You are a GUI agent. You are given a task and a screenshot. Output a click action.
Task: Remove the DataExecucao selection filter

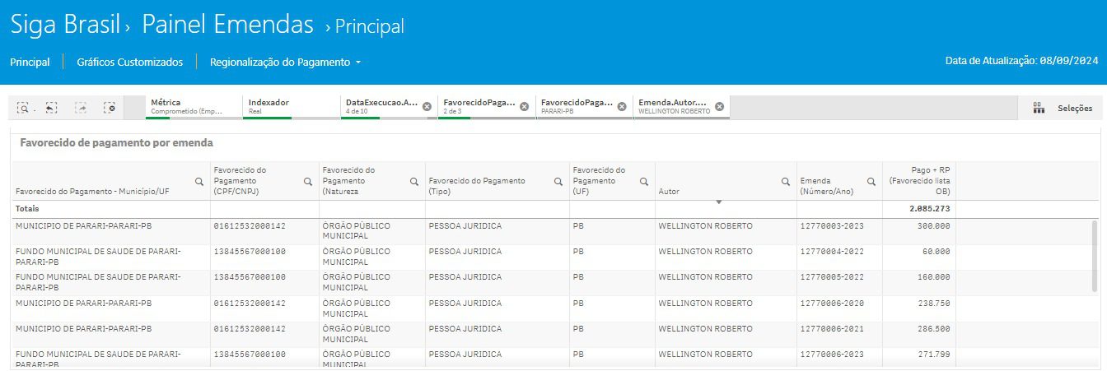(427, 107)
